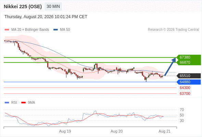Viewport: 202px width, 137px height.
Task: Click the 64300 red support label
Action: click(185, 88)
